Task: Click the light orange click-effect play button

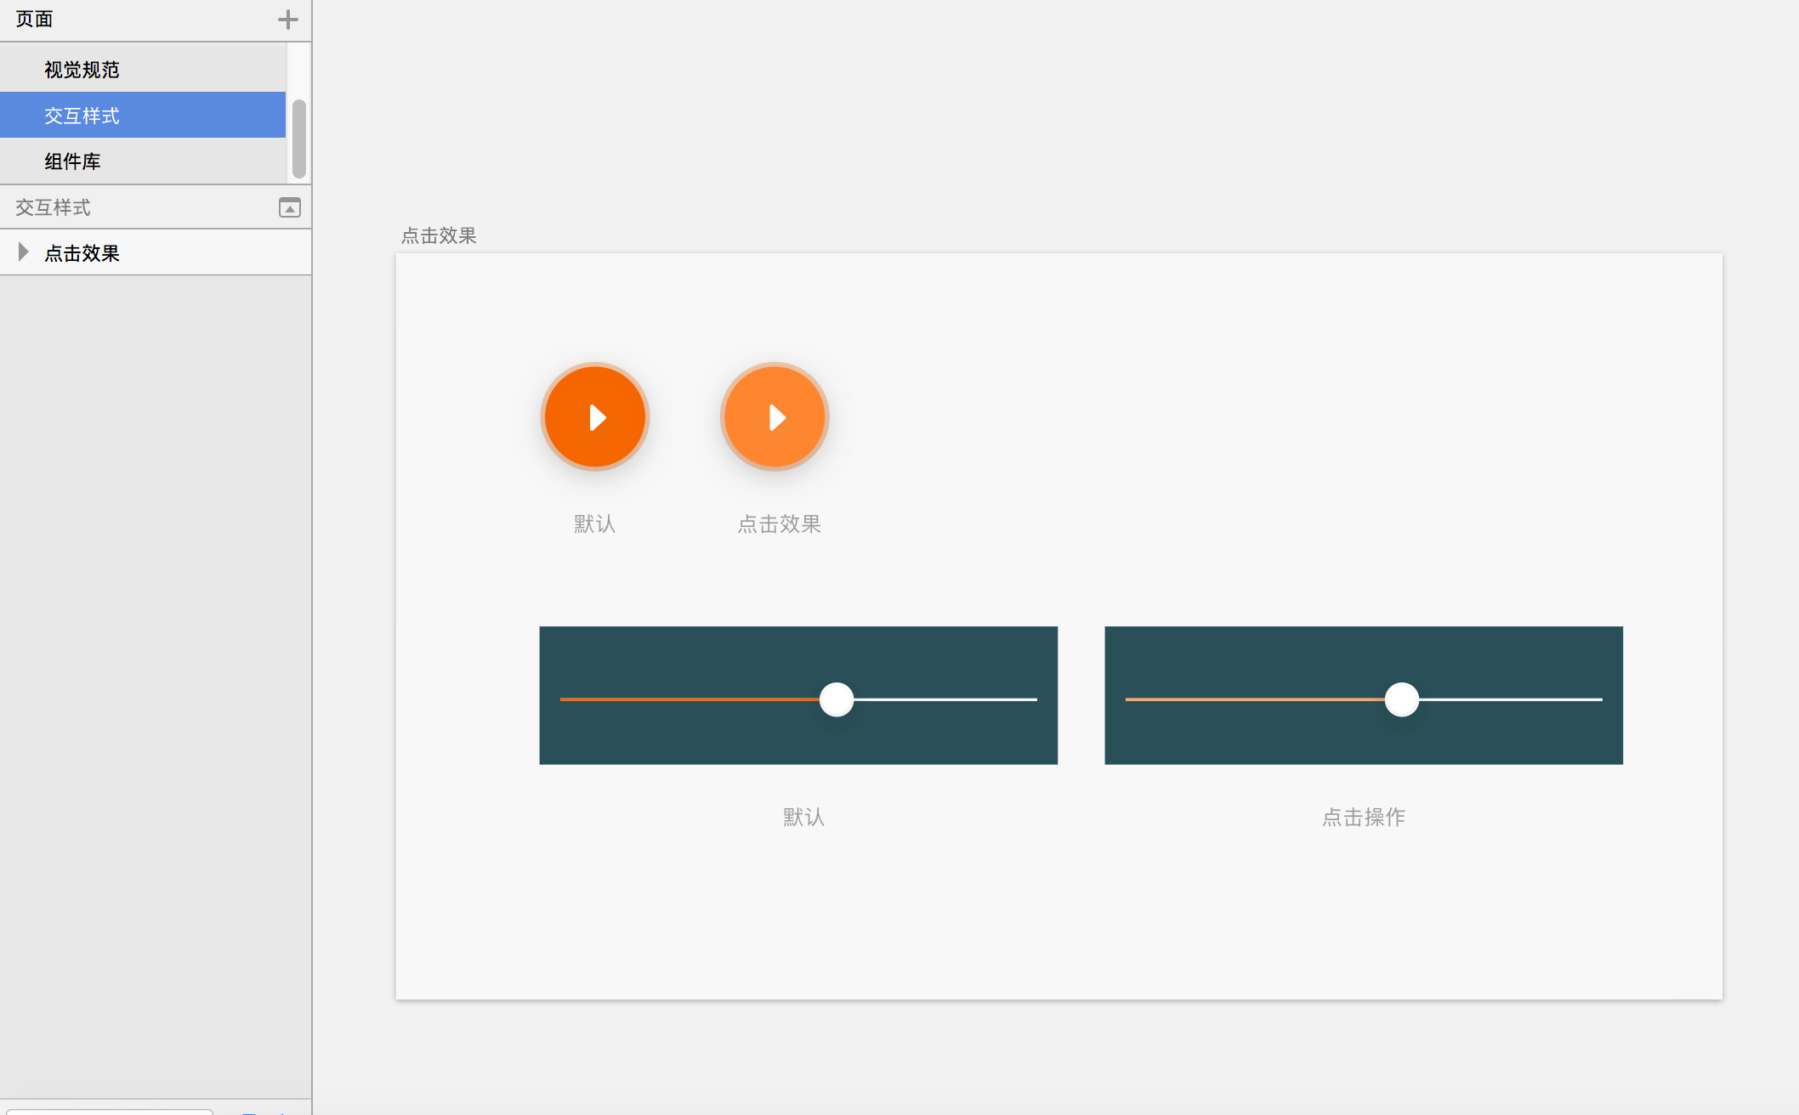Action: [x=775, y=417]
